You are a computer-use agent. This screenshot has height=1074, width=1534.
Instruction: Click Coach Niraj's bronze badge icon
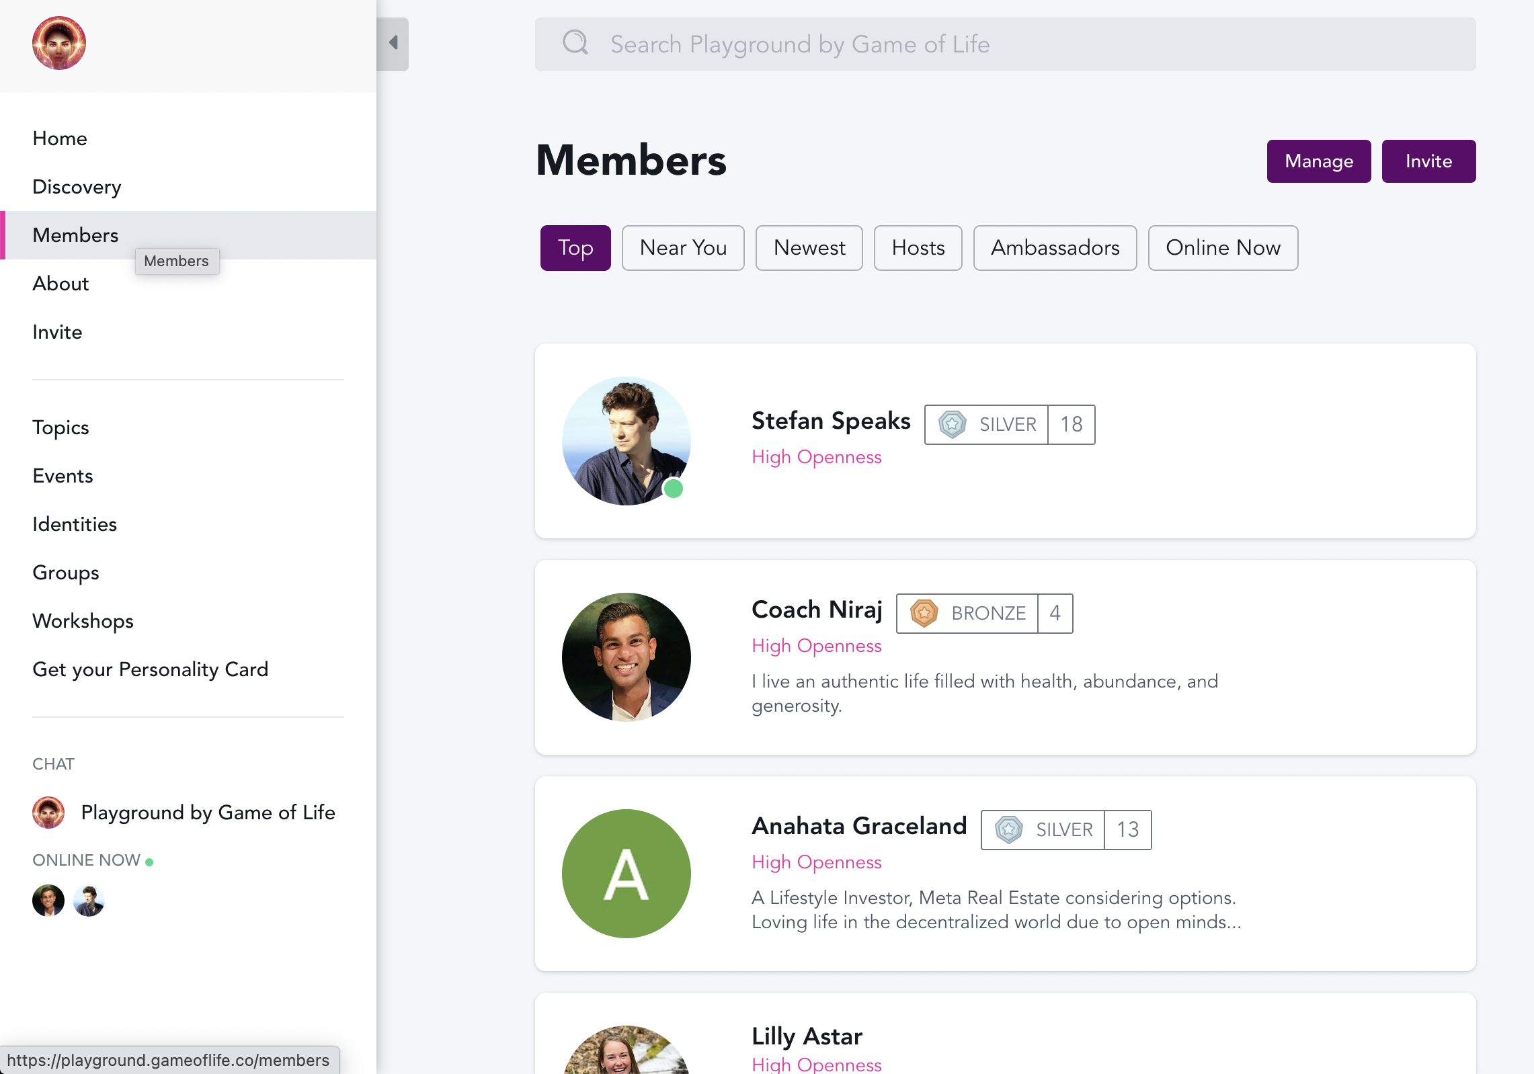coord(924,614)
